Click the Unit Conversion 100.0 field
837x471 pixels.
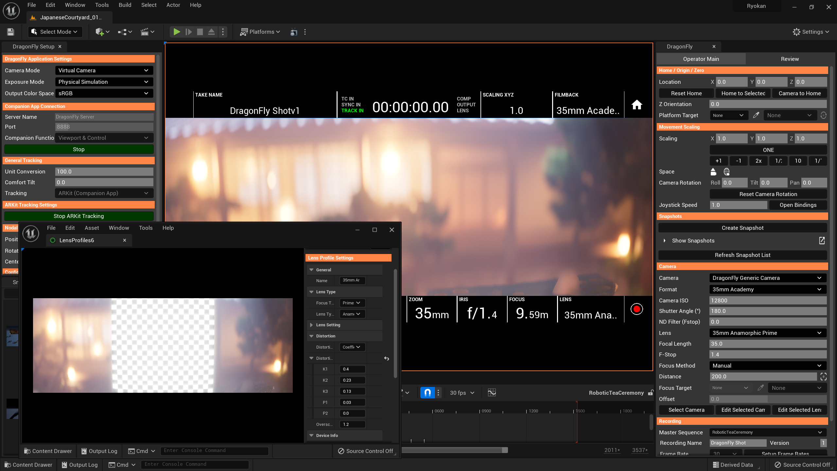tap(104, 172)
